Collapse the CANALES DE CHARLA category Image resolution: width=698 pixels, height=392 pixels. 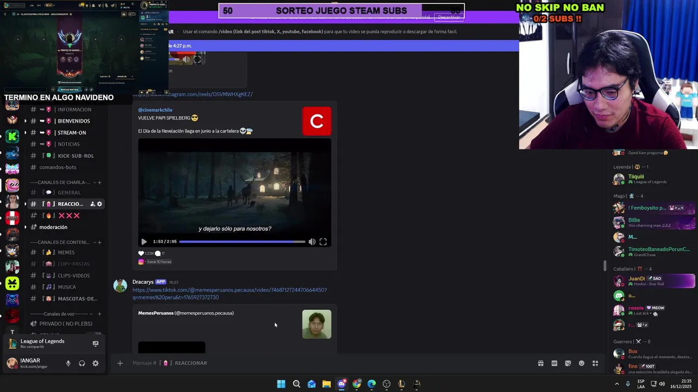[x=63, y=182]
